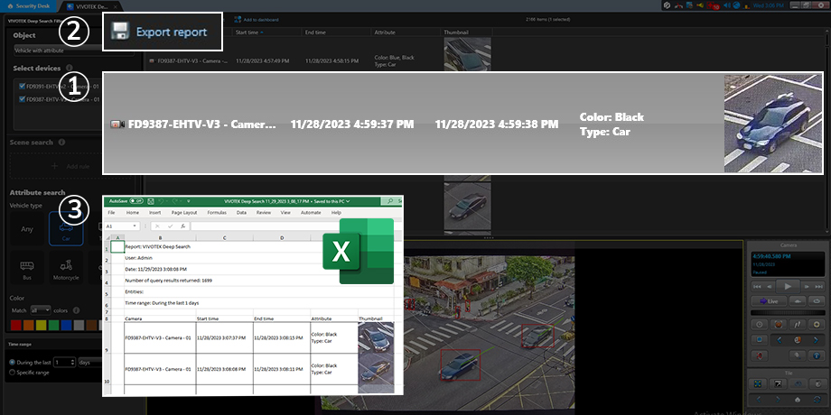Uncheck FD9387-EHTV-V3 Camera - 01 device

pyautogui.click(x=22, y=99)
